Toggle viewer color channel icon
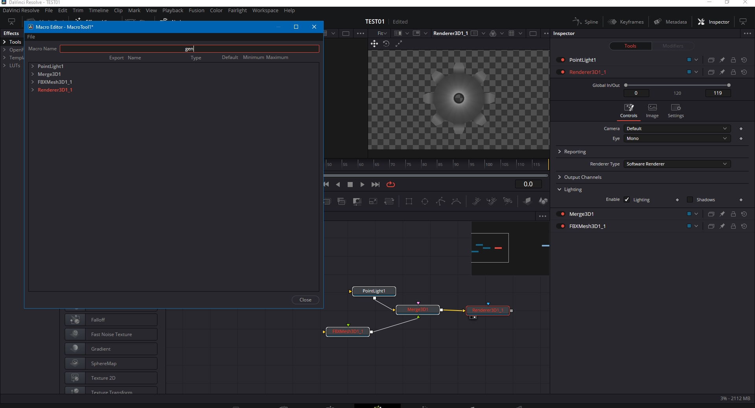The image size is (755, 408). pos(493,33)
